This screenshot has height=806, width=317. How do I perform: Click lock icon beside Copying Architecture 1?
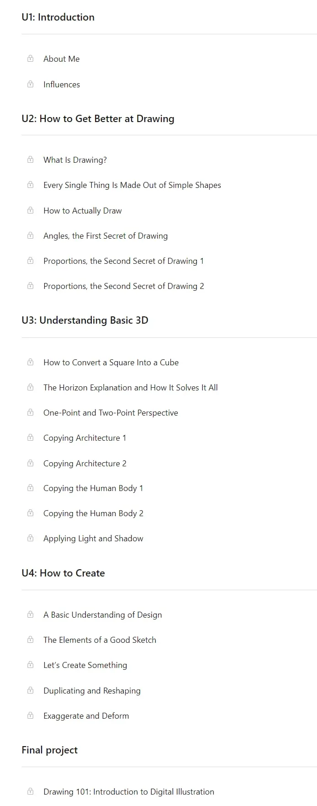point(30,438)
